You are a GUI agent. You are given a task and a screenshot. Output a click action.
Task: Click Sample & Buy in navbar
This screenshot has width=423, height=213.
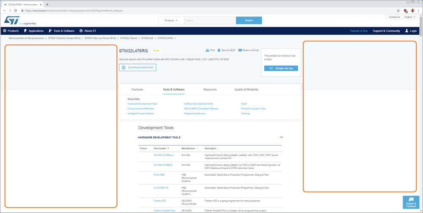pos(359,31)
